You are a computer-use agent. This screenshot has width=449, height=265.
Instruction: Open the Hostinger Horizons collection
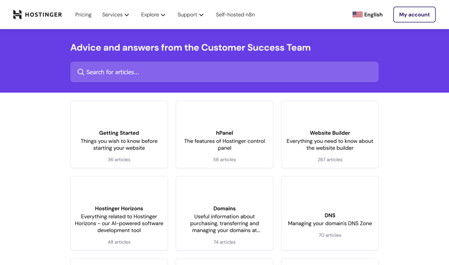coord(119,213)
